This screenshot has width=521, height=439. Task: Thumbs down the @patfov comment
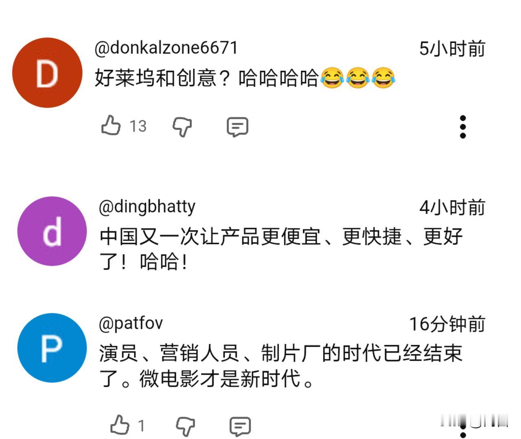pos(185,426)
